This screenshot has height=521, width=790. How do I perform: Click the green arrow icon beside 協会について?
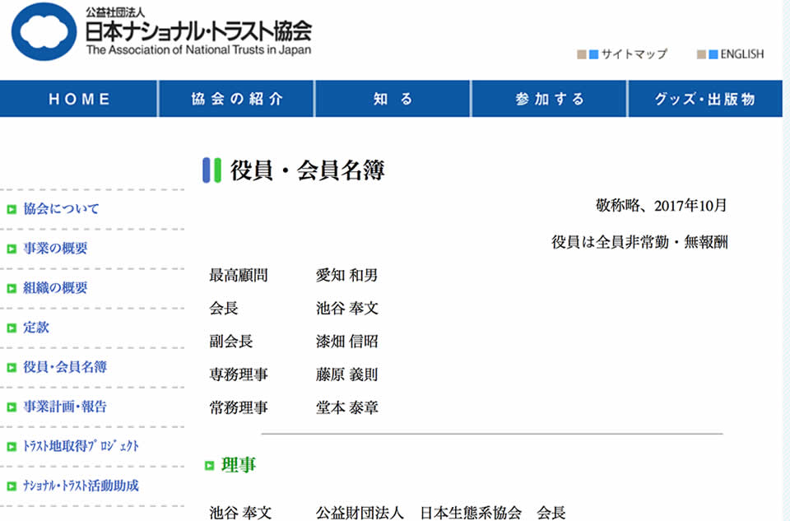(12, 209)
